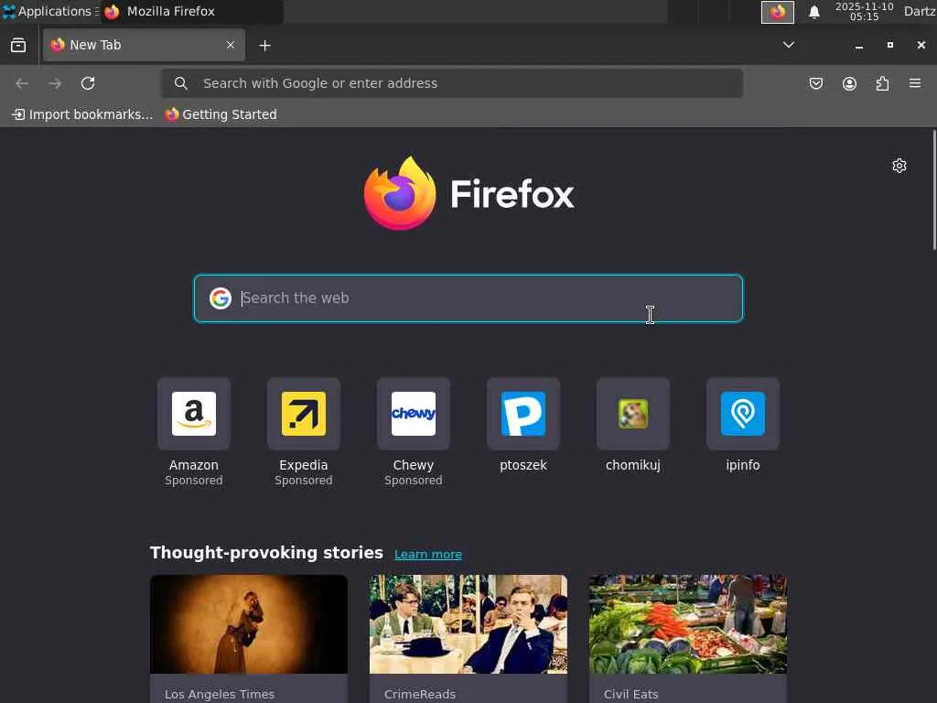
Task: Click the date and time clock
Action: (x=864, y=11)
